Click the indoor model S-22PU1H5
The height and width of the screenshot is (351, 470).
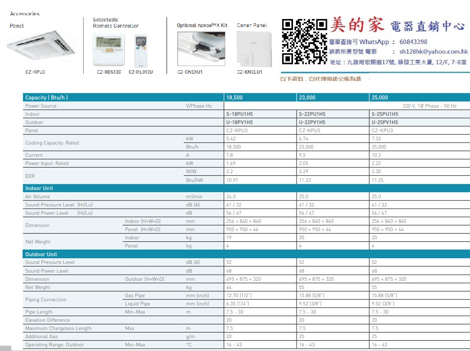click(312, 114)
